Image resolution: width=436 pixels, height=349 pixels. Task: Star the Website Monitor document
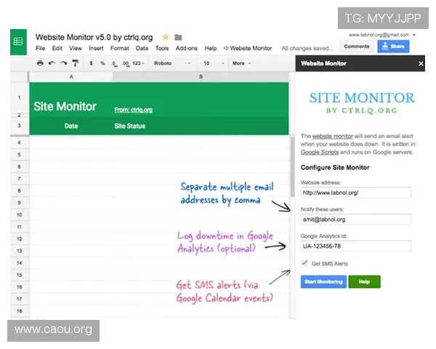point(166,37)
